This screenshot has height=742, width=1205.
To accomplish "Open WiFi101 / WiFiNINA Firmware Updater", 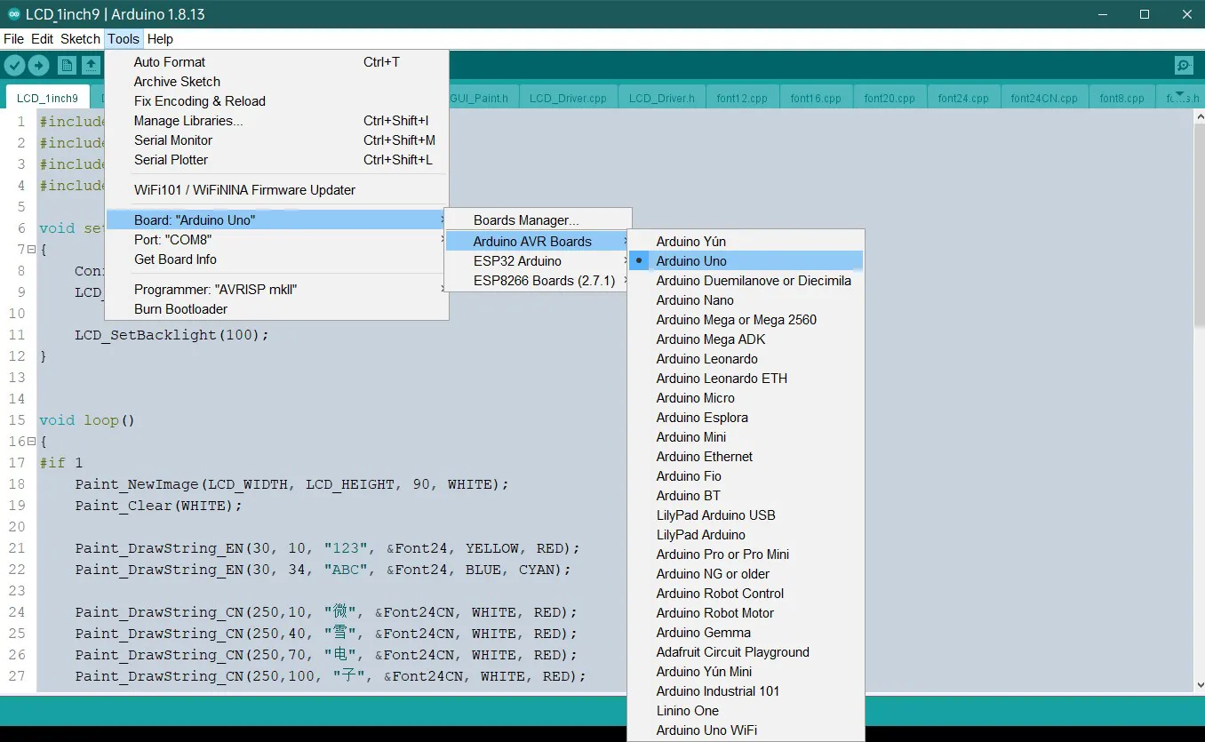I will (x=276, y=190).
